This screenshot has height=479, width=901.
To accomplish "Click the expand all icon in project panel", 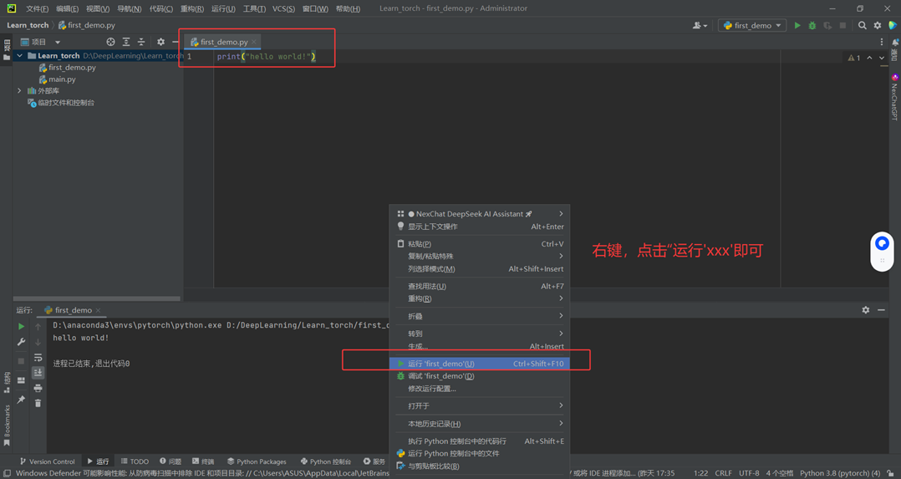I will tap(126, 42).
